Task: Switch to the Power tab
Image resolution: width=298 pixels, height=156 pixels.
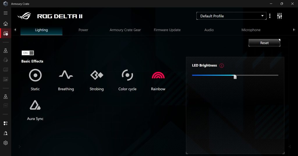Action: point(83,30)
